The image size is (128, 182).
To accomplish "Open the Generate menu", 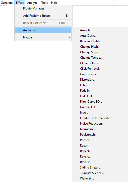I will coord(7,3).
